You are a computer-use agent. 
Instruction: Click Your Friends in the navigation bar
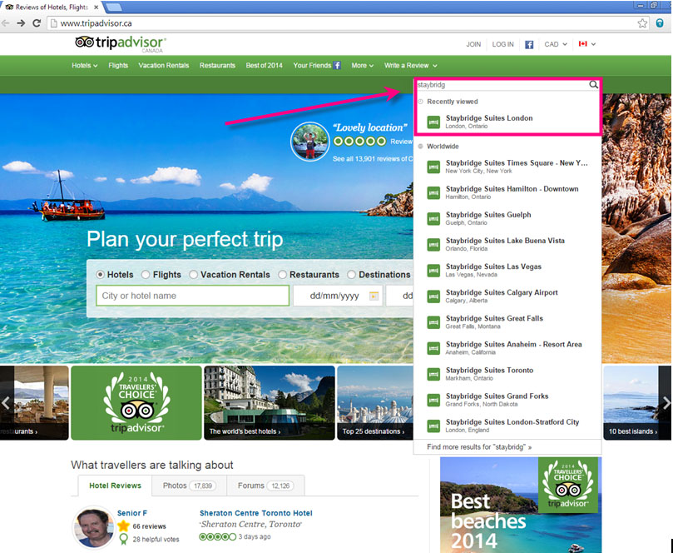(312, 66)
